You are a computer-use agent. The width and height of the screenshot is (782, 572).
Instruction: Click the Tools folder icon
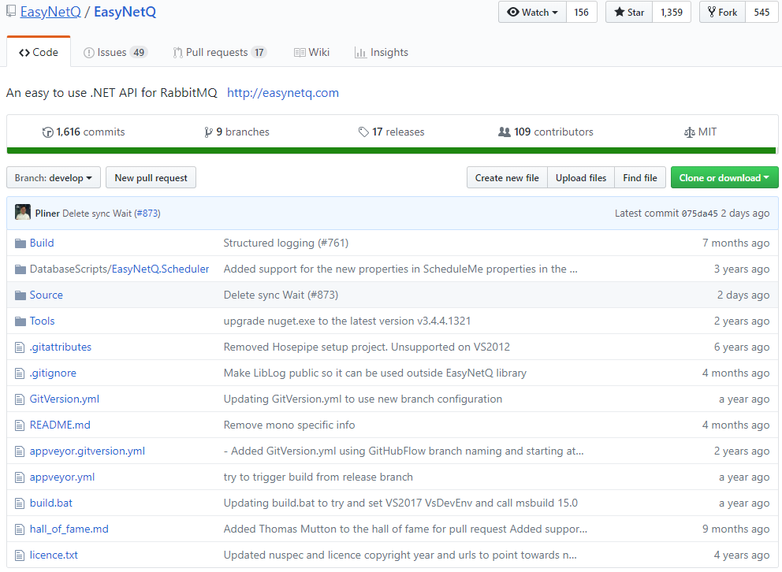coord(20,321)
